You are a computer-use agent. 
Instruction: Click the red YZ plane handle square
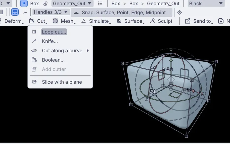pyautogui.click(x=161, y=75)
